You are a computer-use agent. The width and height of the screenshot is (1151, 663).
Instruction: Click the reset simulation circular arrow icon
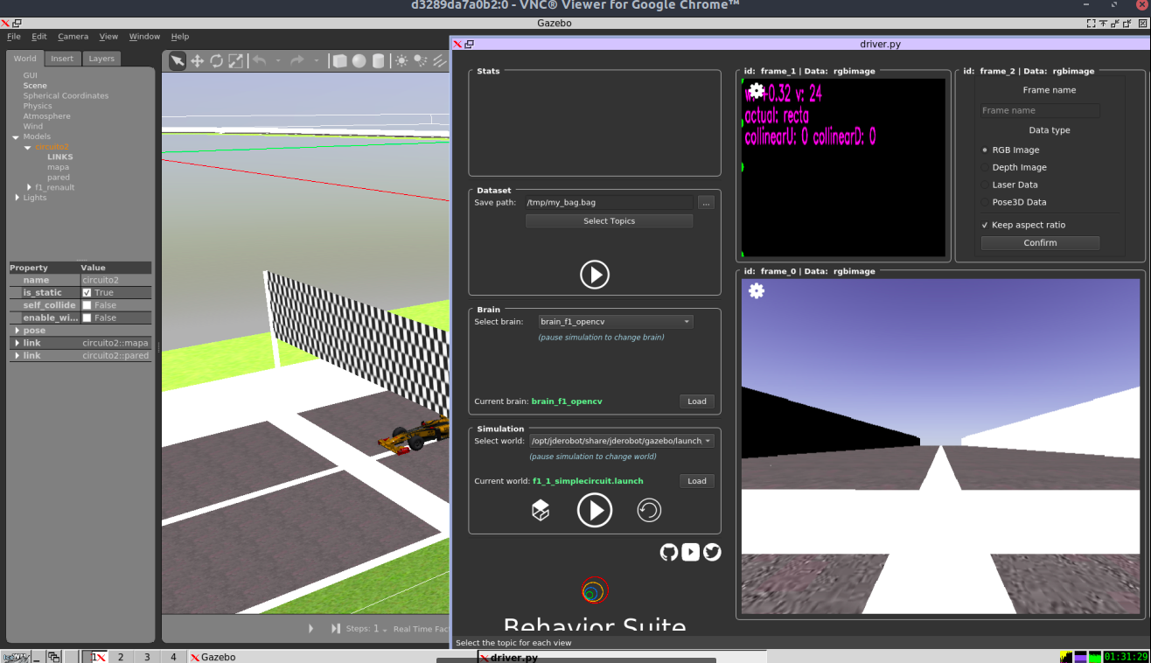point(649,510)
